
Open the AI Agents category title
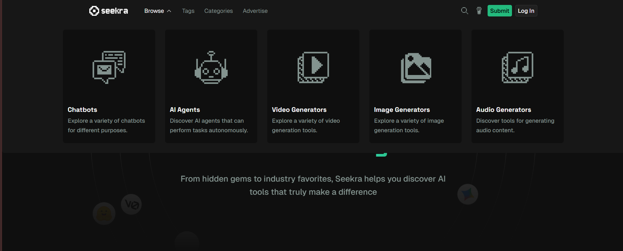185,110
